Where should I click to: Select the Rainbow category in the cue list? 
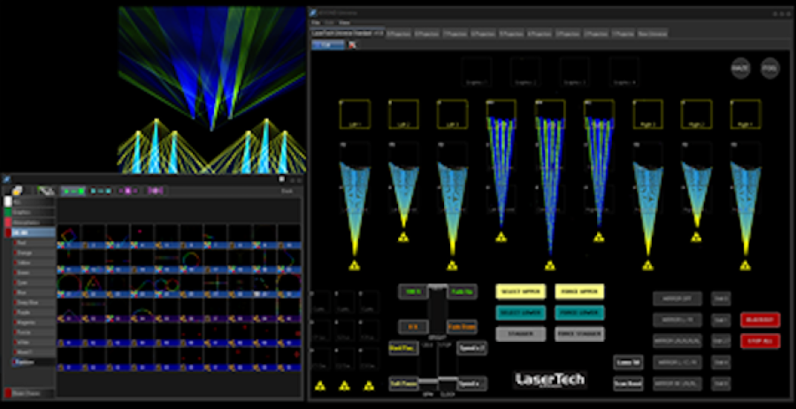click(x=25, y=361)
